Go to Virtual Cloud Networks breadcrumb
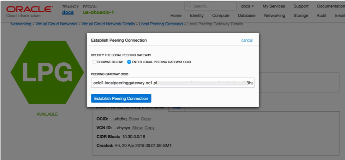 57,24
